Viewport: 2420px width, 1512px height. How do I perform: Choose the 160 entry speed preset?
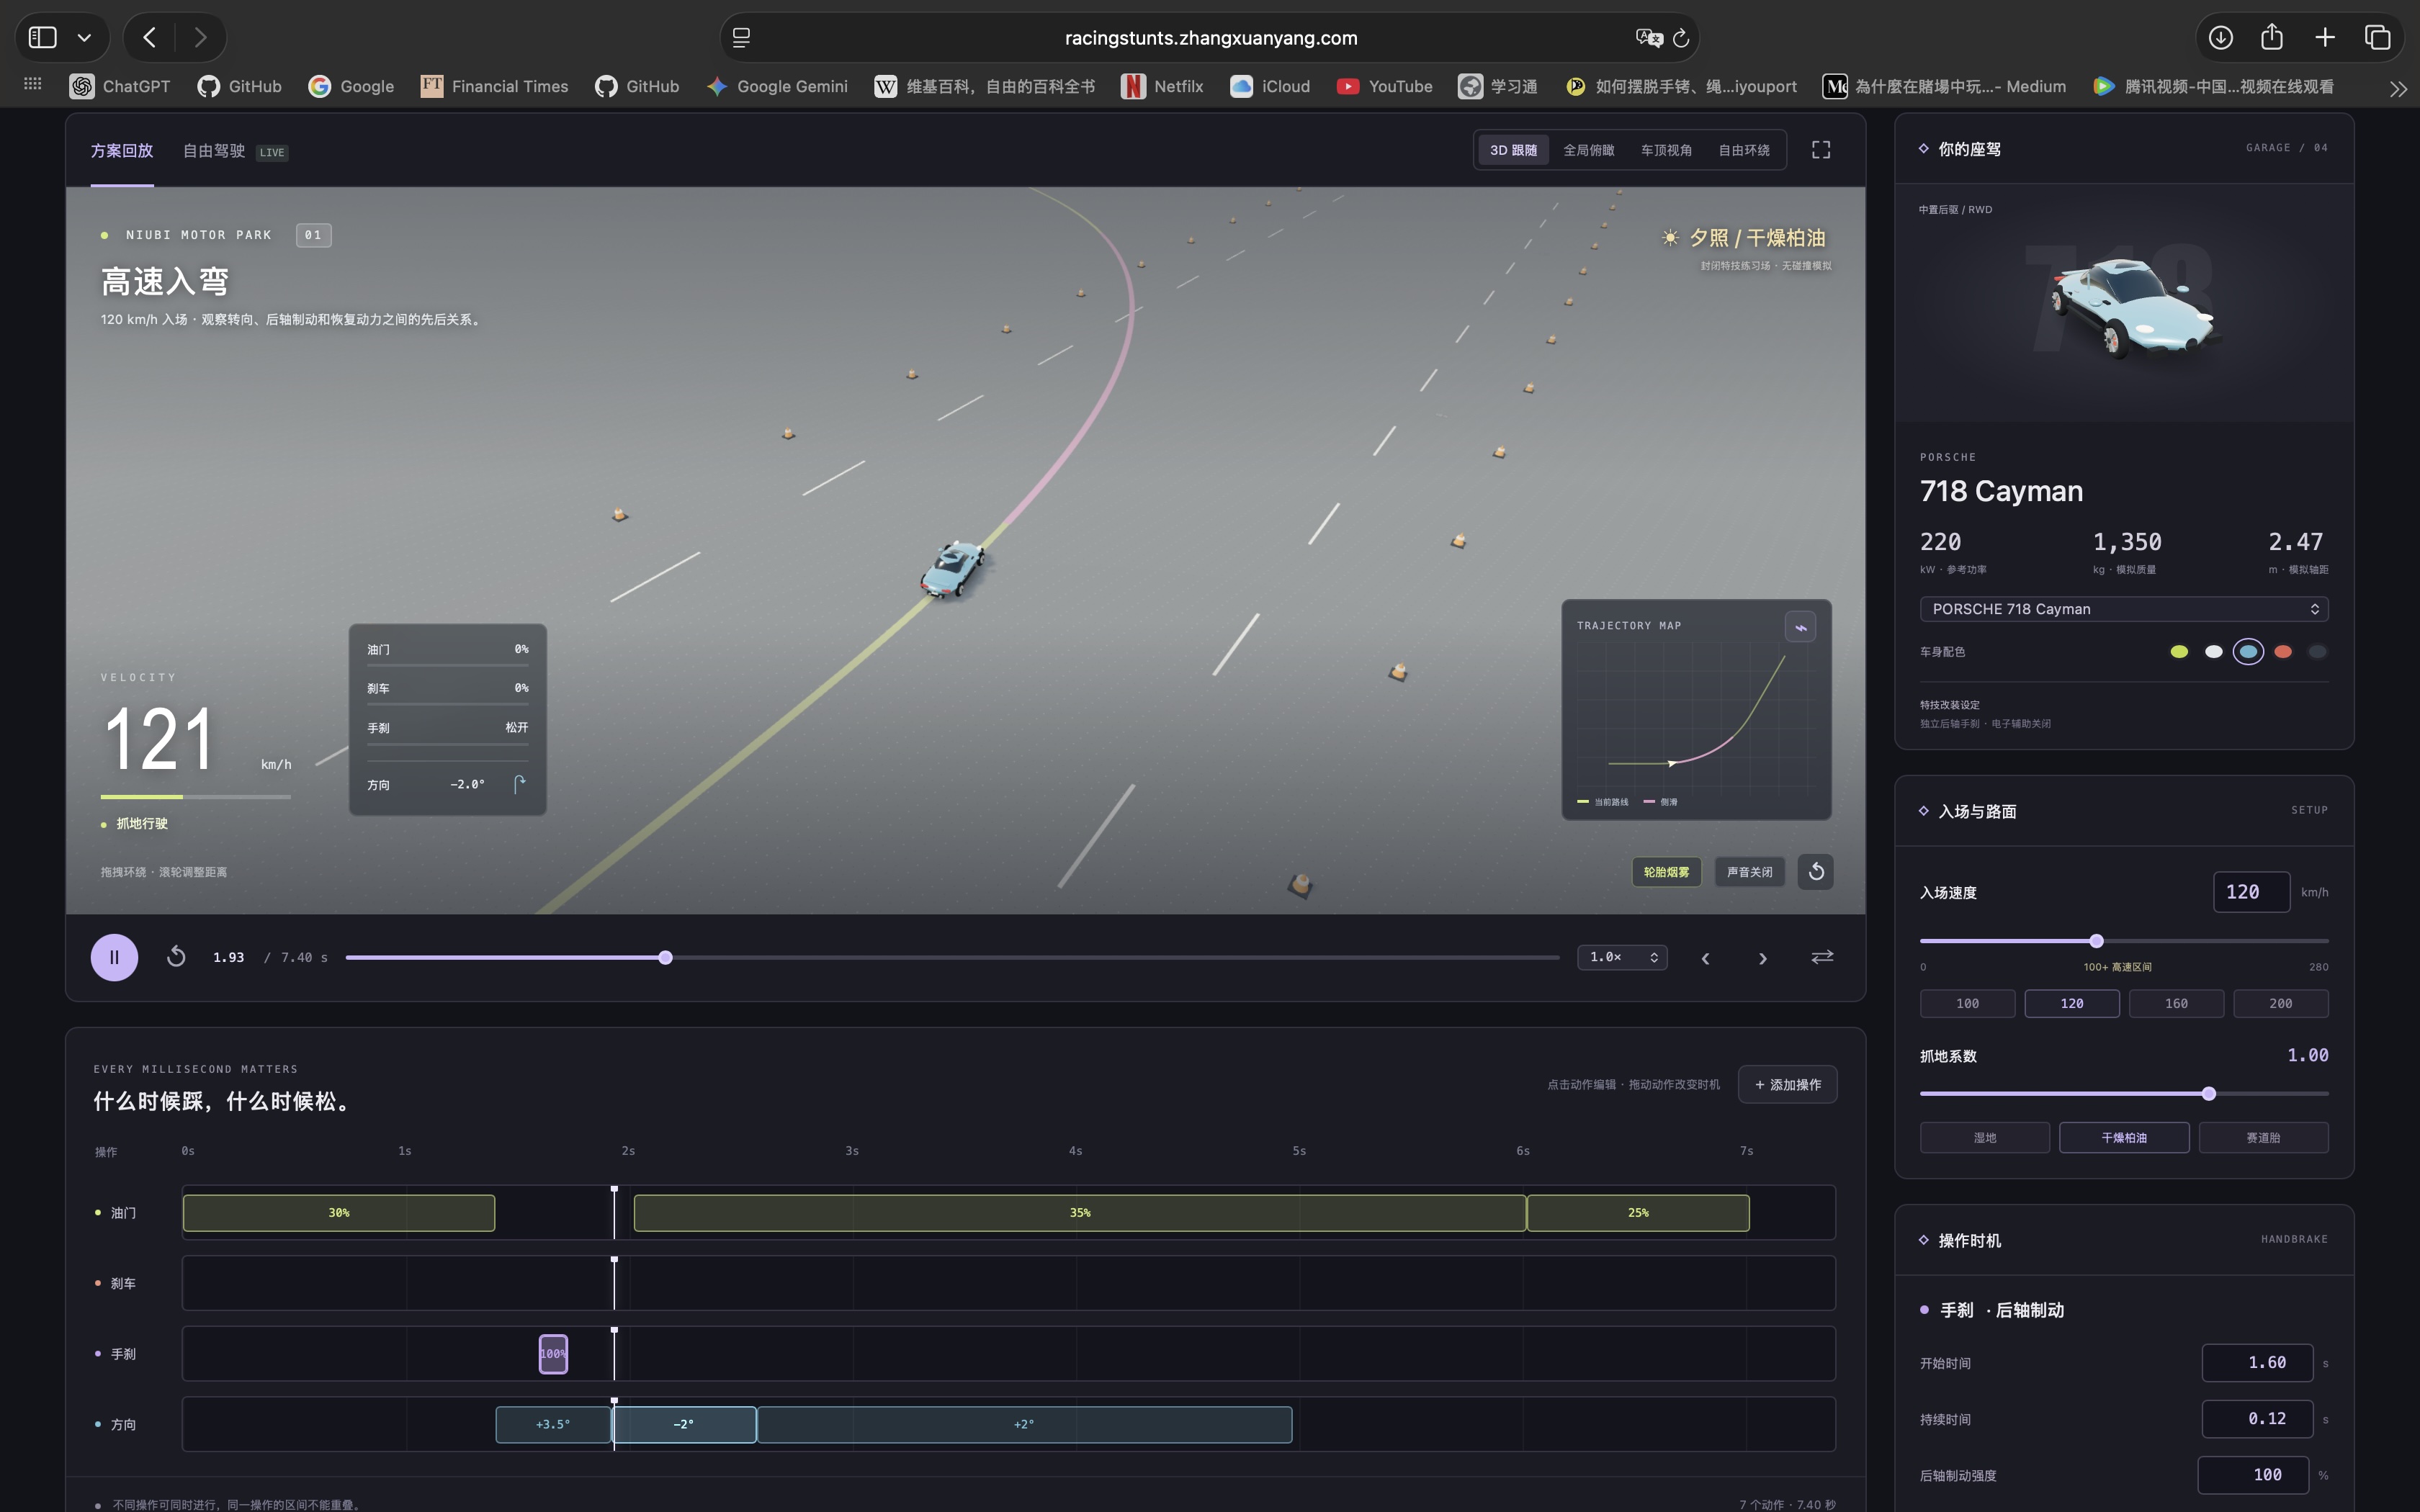click(2176, 1003)
